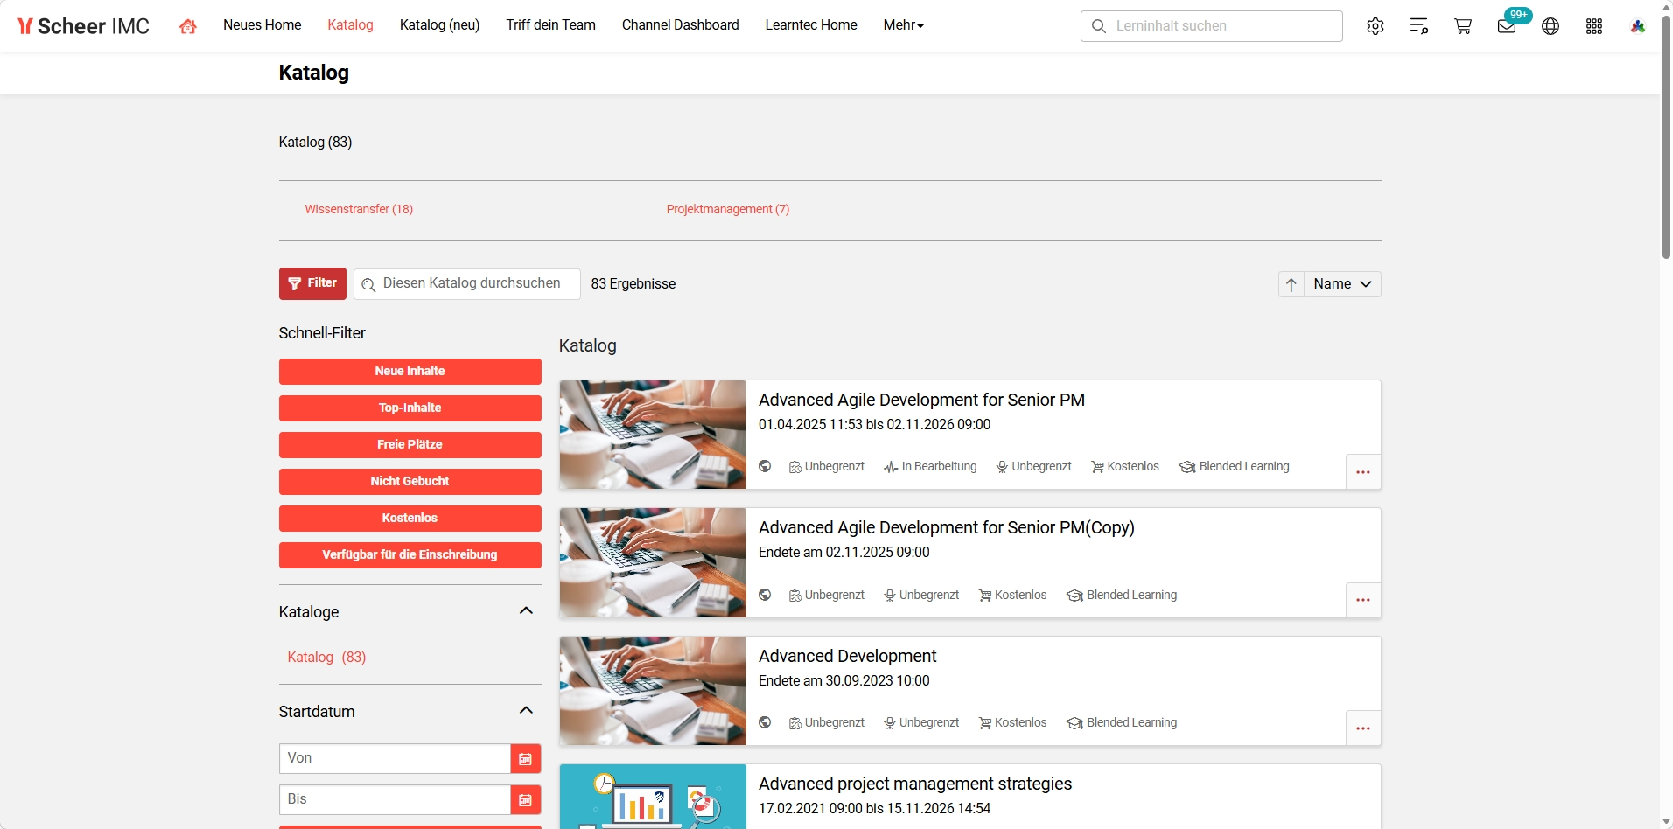1673x829 pixels.
Task: Expand the Mehr navigation menu
Action: click(904, 25)
